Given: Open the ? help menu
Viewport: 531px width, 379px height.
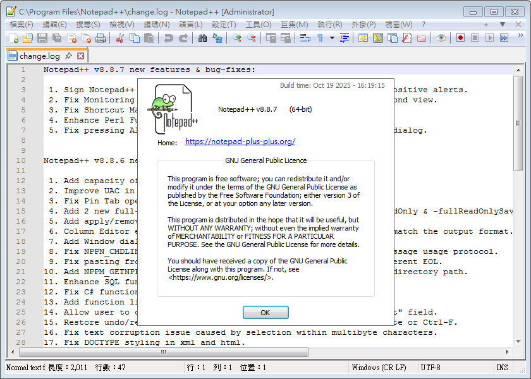Looking at the screenshot, I should click(424, 25).
